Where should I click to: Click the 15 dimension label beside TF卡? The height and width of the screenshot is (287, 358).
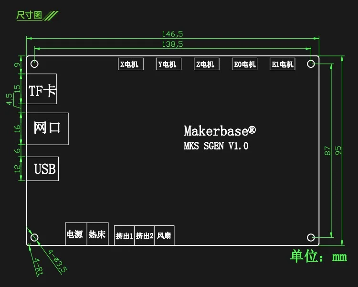[17, 89]
